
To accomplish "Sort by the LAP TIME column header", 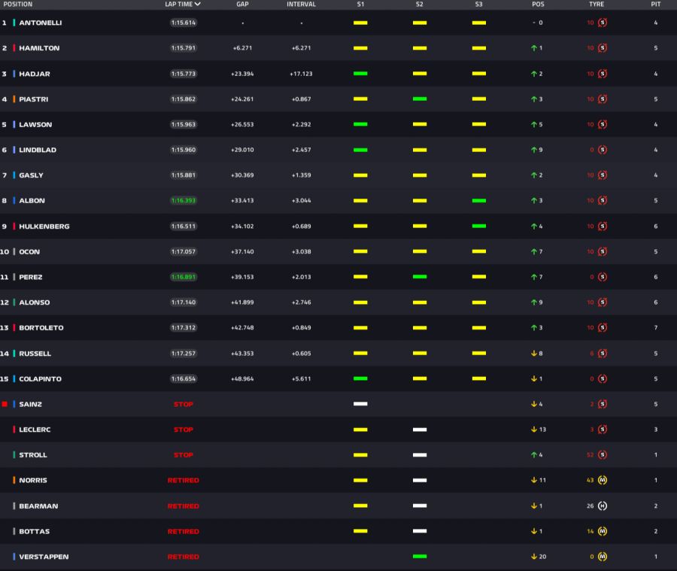I will pyautogui.click(x=183, y=5).
